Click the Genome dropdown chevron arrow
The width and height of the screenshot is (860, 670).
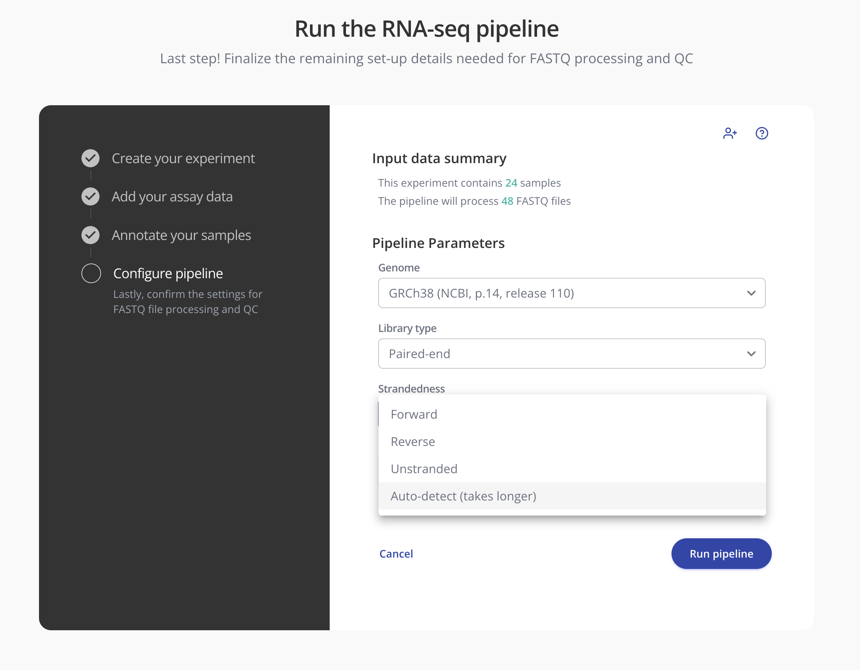pyautogui.click(x=751, y=293)
